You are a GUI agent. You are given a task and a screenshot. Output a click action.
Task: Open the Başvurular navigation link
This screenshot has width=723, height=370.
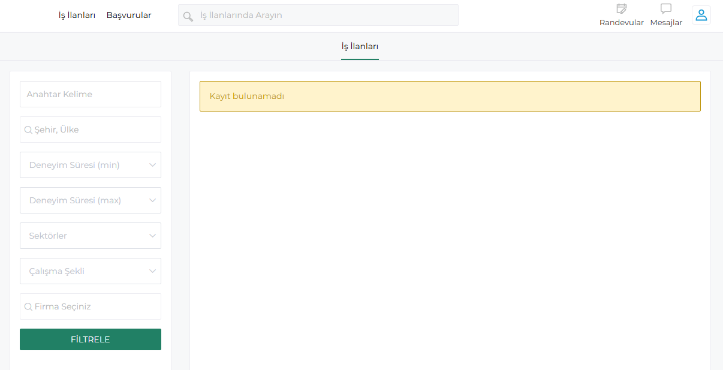coord(129,15)
